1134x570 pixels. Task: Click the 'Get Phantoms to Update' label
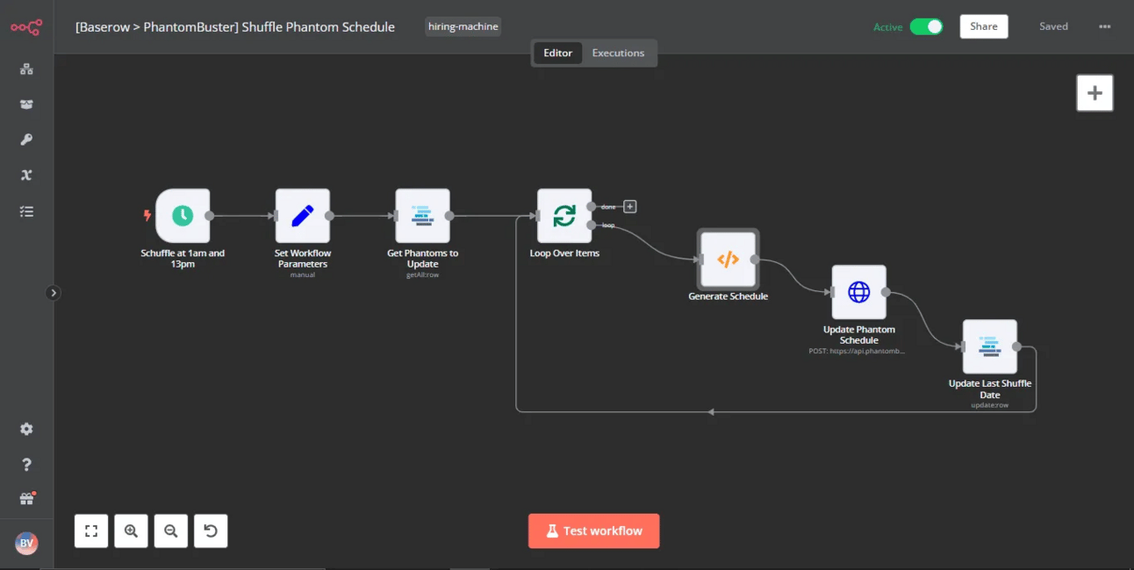click(x=423, y=259)
